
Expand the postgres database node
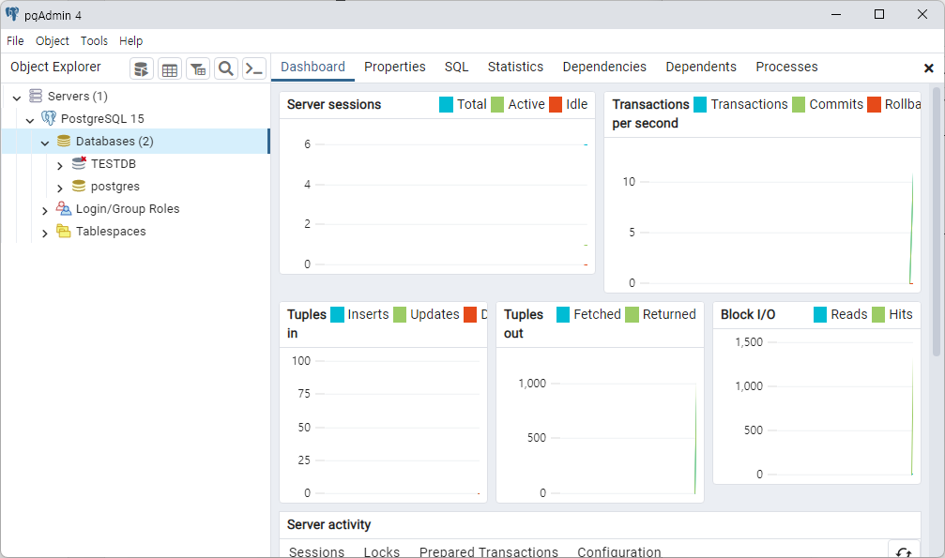(x=60, y=188)
